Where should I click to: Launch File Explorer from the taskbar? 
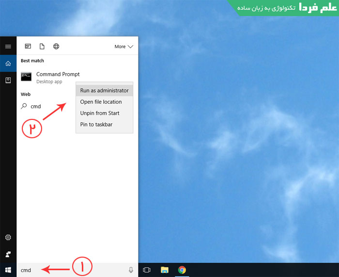pyautogui.click(x=164, y=270)
